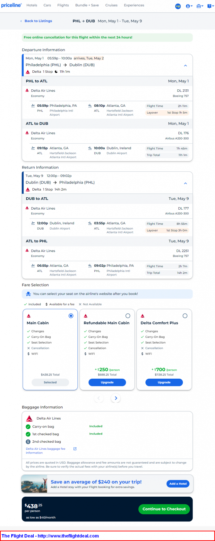
Task: Click the Delta logo in Baggage Information
Action: (30, 418)
